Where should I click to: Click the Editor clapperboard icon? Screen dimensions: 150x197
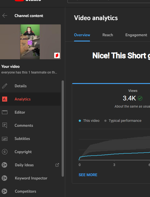point(5,112)
